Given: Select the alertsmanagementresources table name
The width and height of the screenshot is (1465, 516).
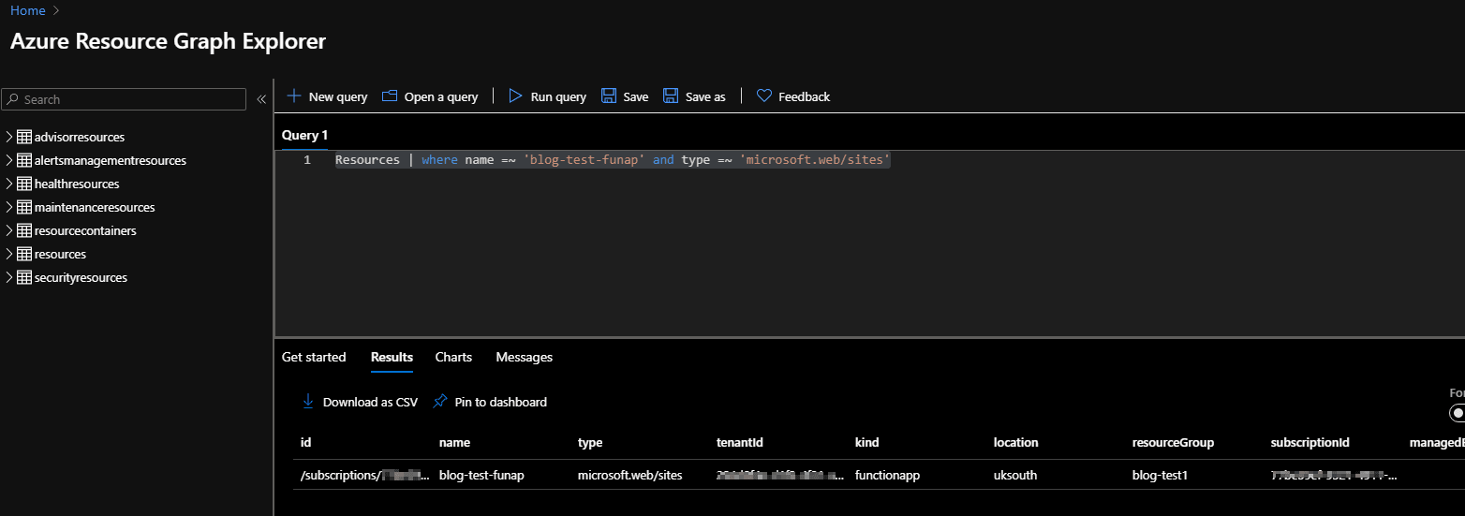Looking at the screenshot, I should point(111,160).
